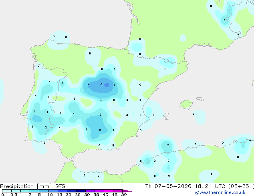
Task: Click the "20" legend scale label
Action: tap(69, 194)
